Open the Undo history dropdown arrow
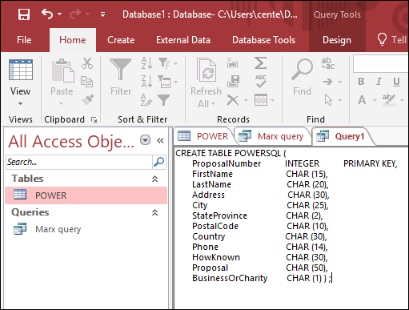The height and width of the screenshot is (310, 409). [x=59, y=14]
